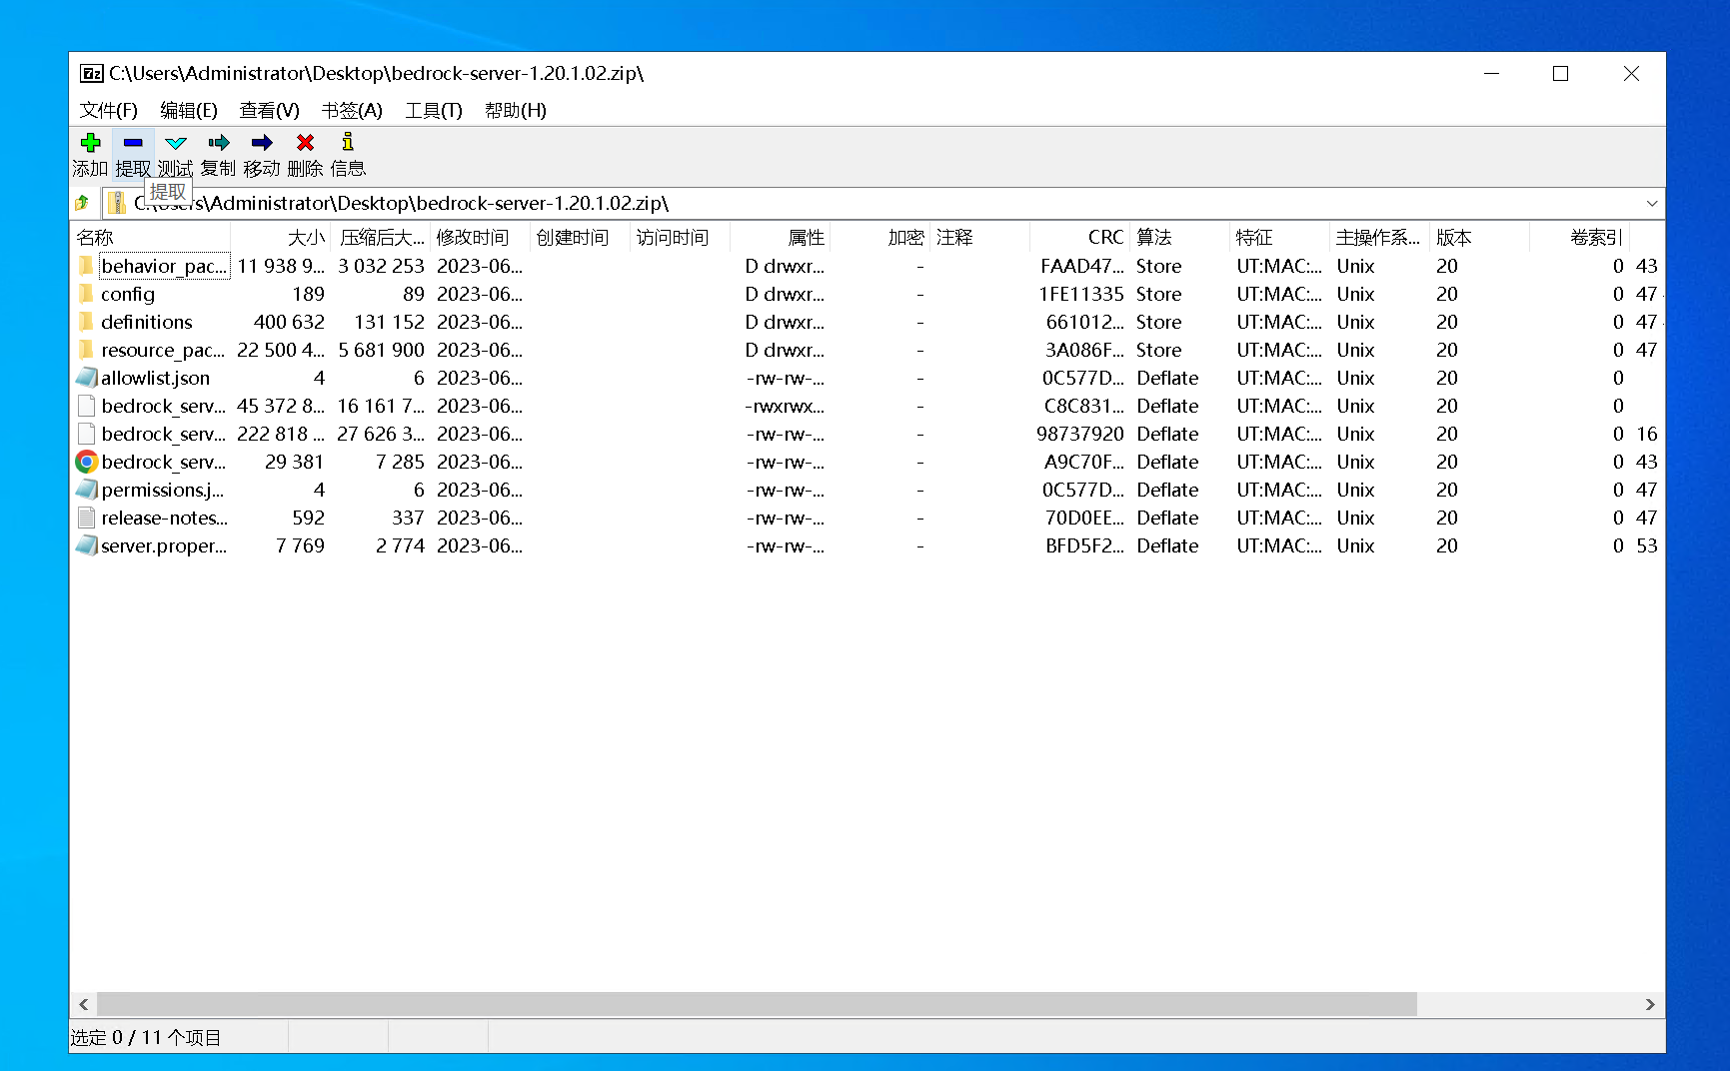The image size is (1730, 1071).
Task: Click the red Delete (删除) toolbar icon
Action: (305, 143)
